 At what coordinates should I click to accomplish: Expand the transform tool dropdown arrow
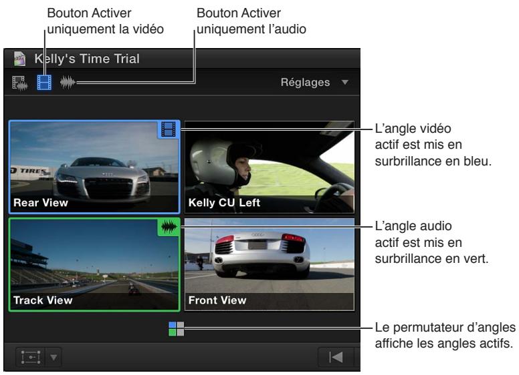(x=54, y=357)
